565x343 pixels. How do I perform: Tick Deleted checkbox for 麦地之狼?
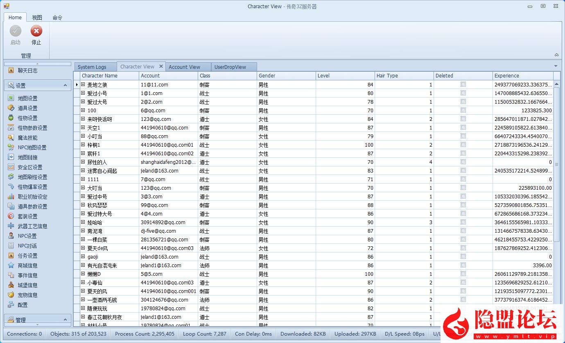[463, 84]
